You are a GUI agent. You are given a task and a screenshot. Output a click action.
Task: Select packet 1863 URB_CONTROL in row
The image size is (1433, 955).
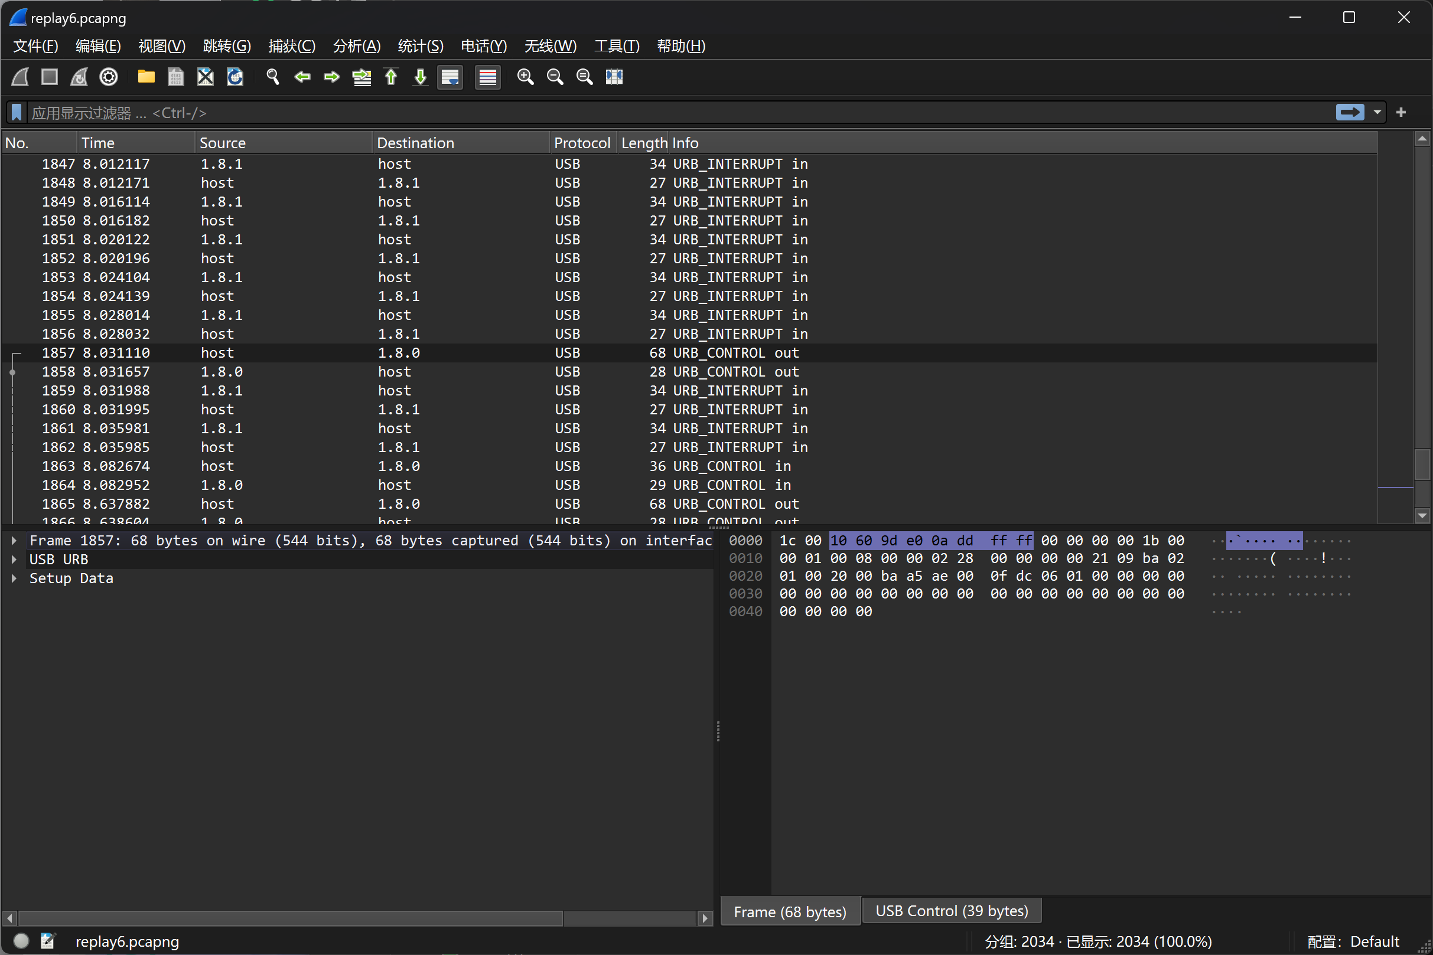689,466
